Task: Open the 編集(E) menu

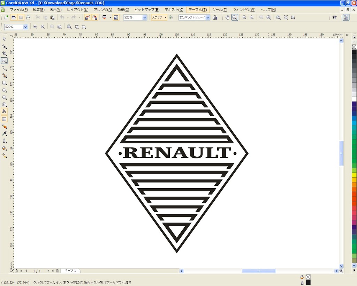Action: [x=39, y=10]
